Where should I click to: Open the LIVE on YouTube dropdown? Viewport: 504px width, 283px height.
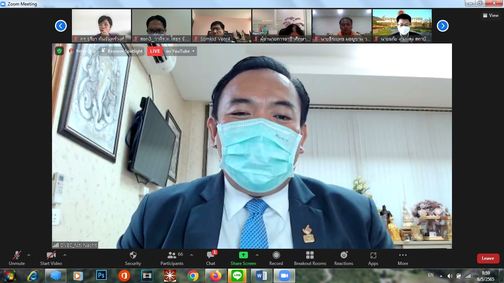pyautogui.click(x=180, y=51)
